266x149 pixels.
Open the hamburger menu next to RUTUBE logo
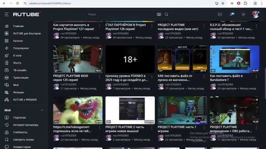coord(7,14)
